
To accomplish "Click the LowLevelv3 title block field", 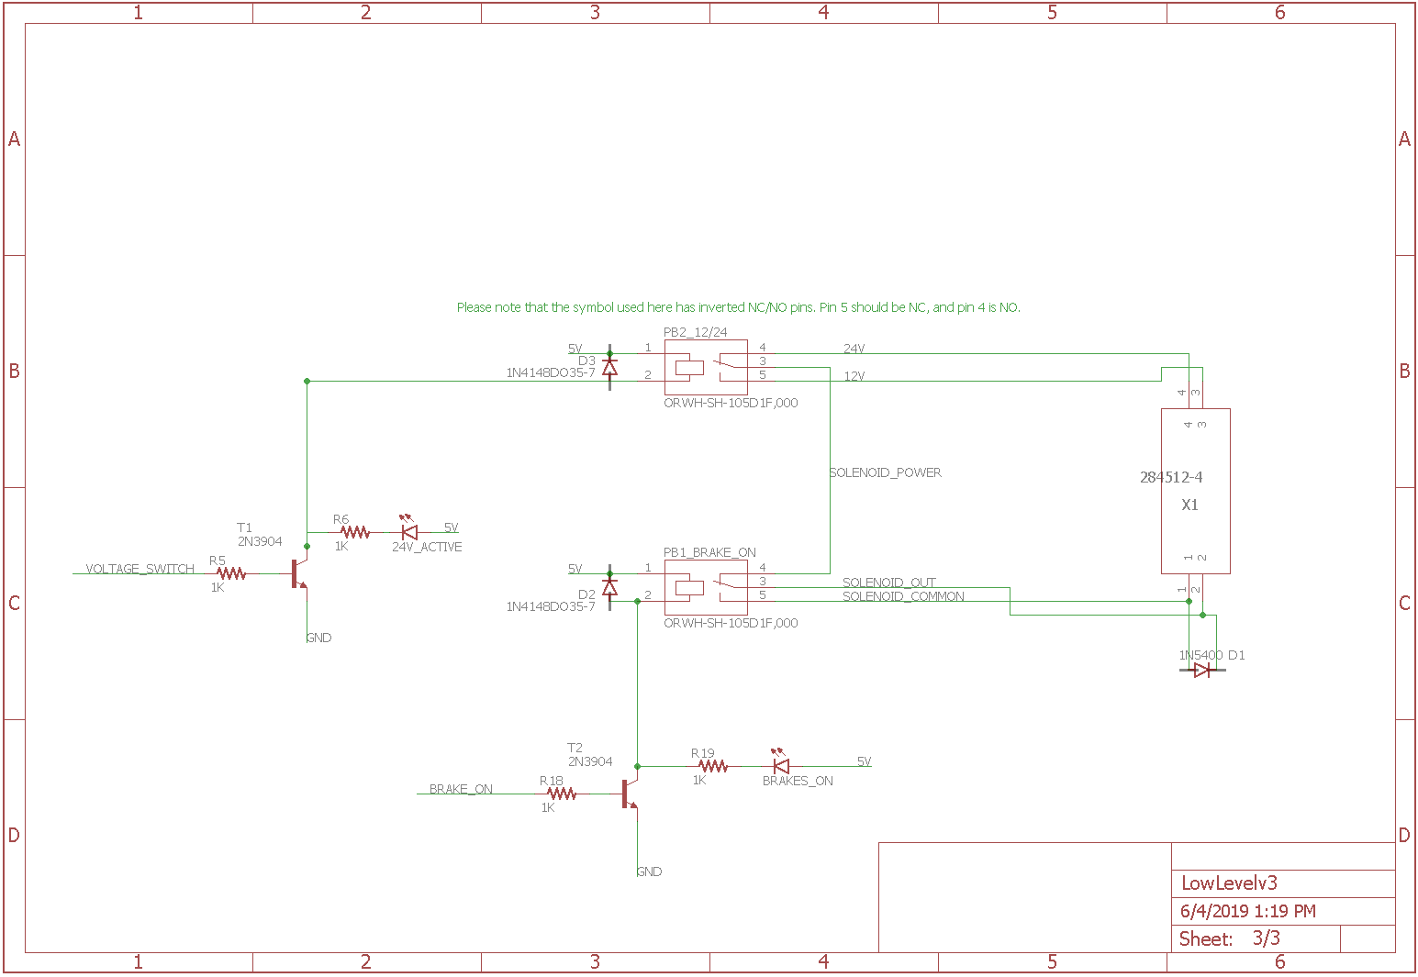I will [x=1283, y=883].
